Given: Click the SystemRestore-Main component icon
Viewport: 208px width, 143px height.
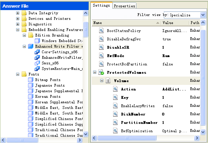Looking at the screenshot, I should [x=37, y=69].
